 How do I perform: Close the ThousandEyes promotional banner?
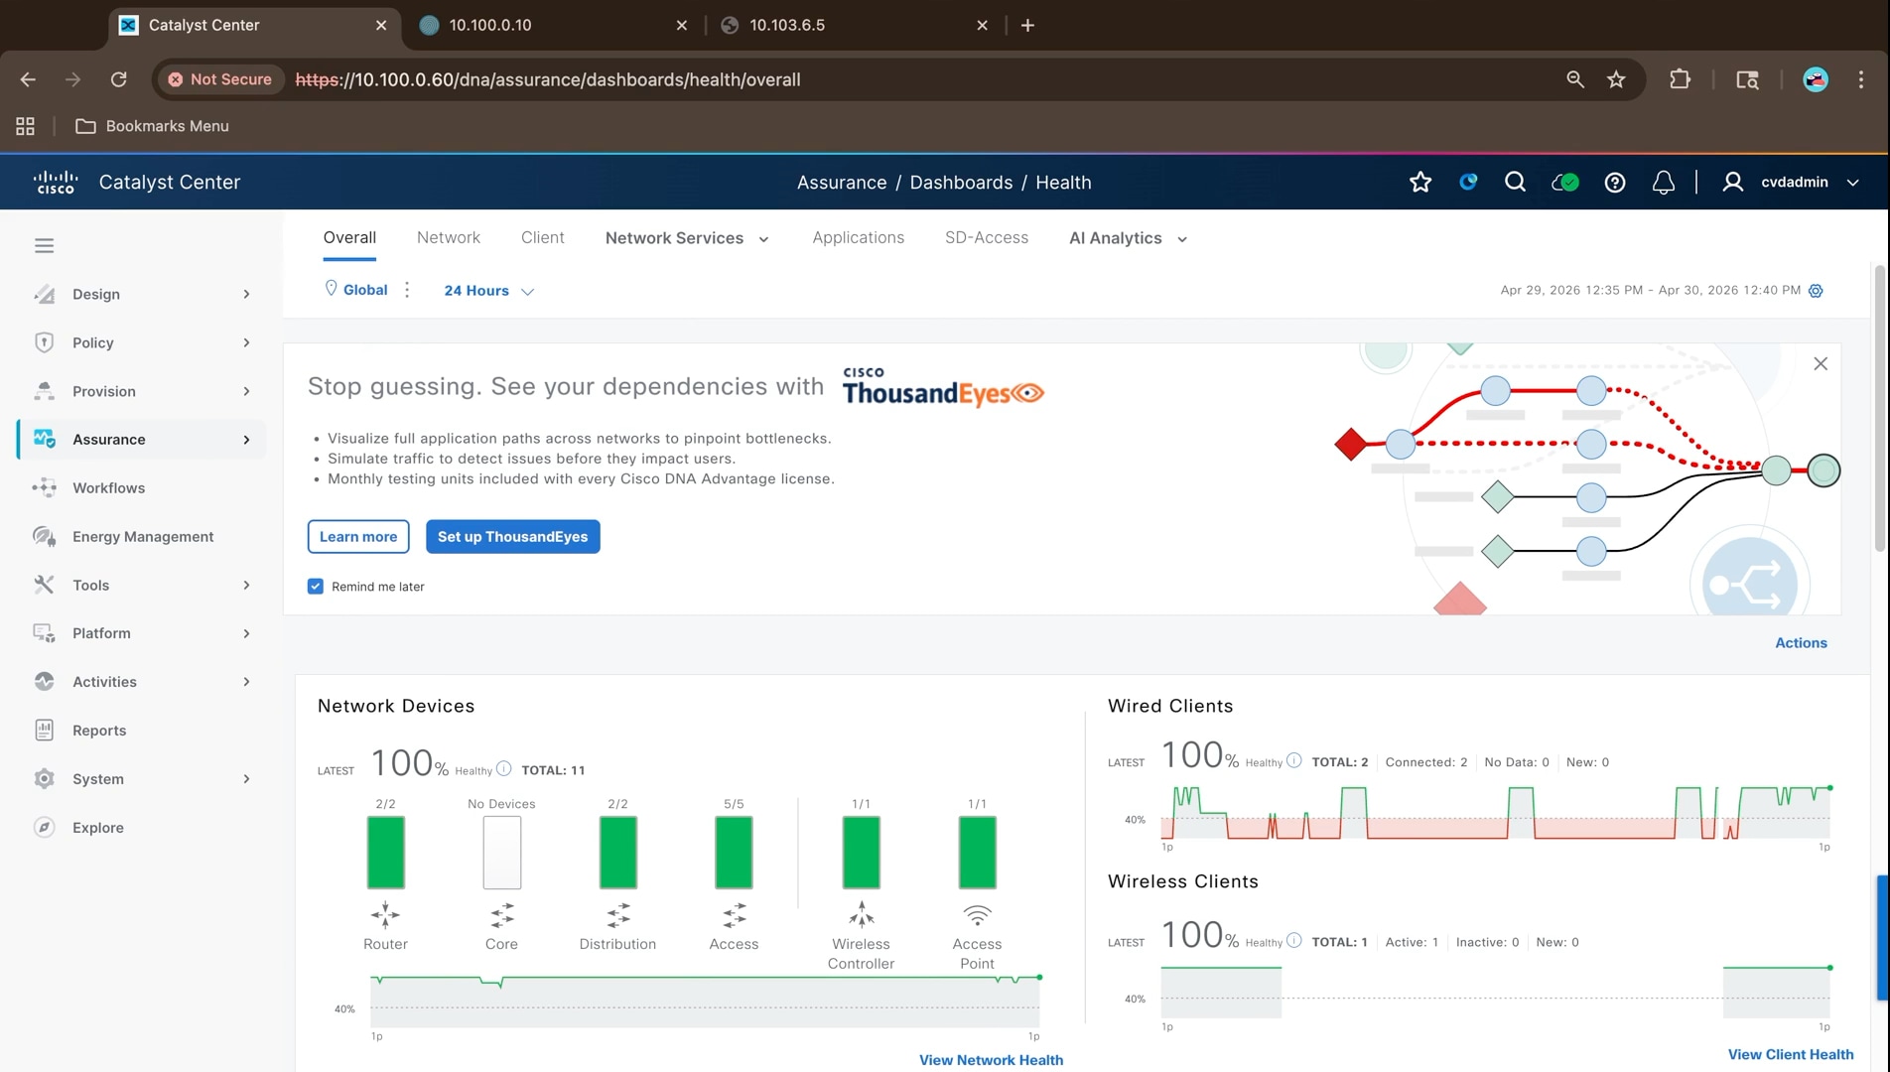coord(1821,363)
